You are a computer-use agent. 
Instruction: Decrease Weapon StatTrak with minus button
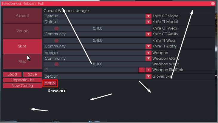click(x=142, y=70)
